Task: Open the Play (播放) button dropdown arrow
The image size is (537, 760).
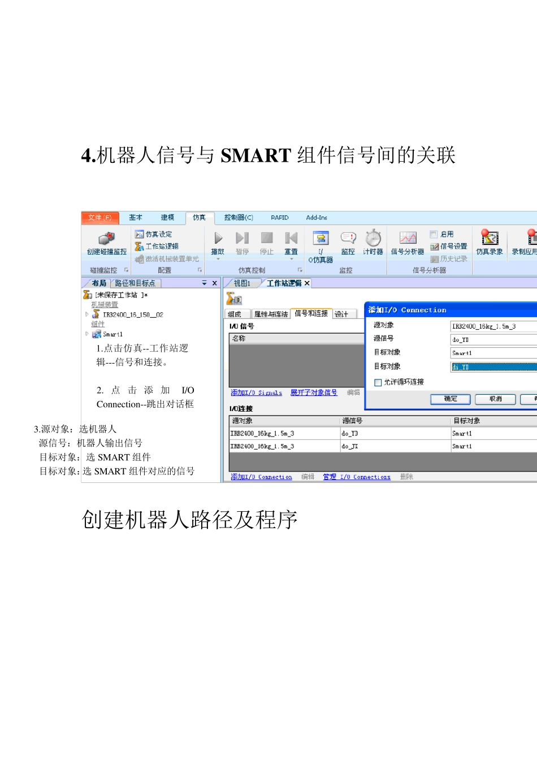Action: [218, 259]
